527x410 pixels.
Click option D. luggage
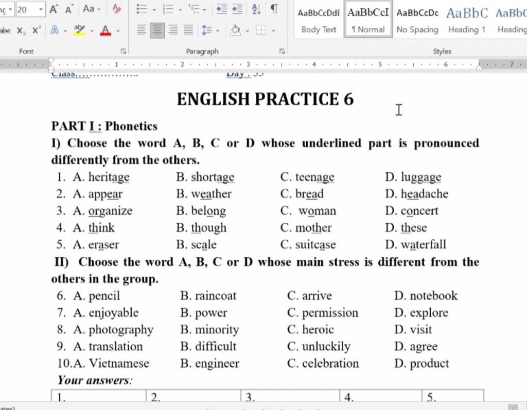coord(413,177)
